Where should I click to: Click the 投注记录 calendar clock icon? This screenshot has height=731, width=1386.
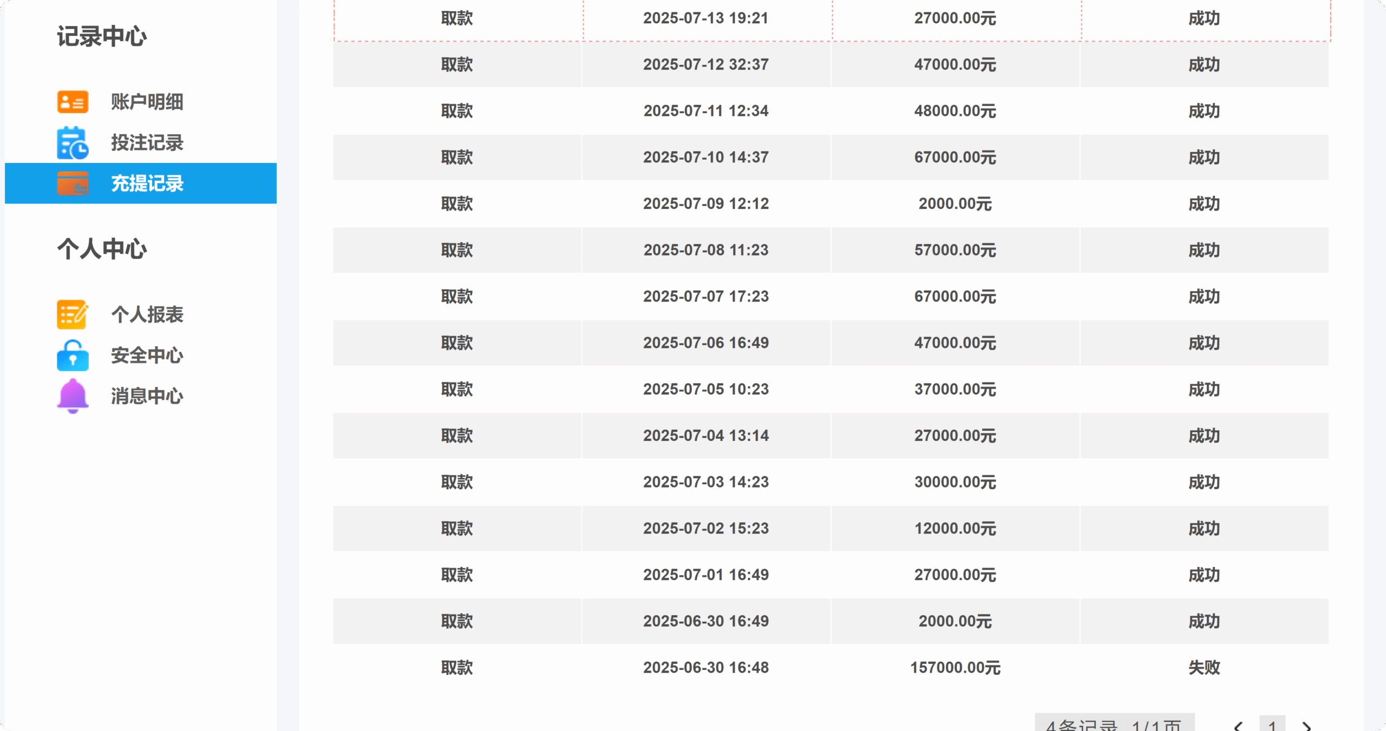coord(73,143)
